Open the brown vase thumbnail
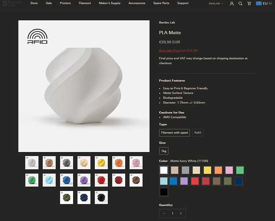This screenshot has height=221, width=275. tap(136, 180)
